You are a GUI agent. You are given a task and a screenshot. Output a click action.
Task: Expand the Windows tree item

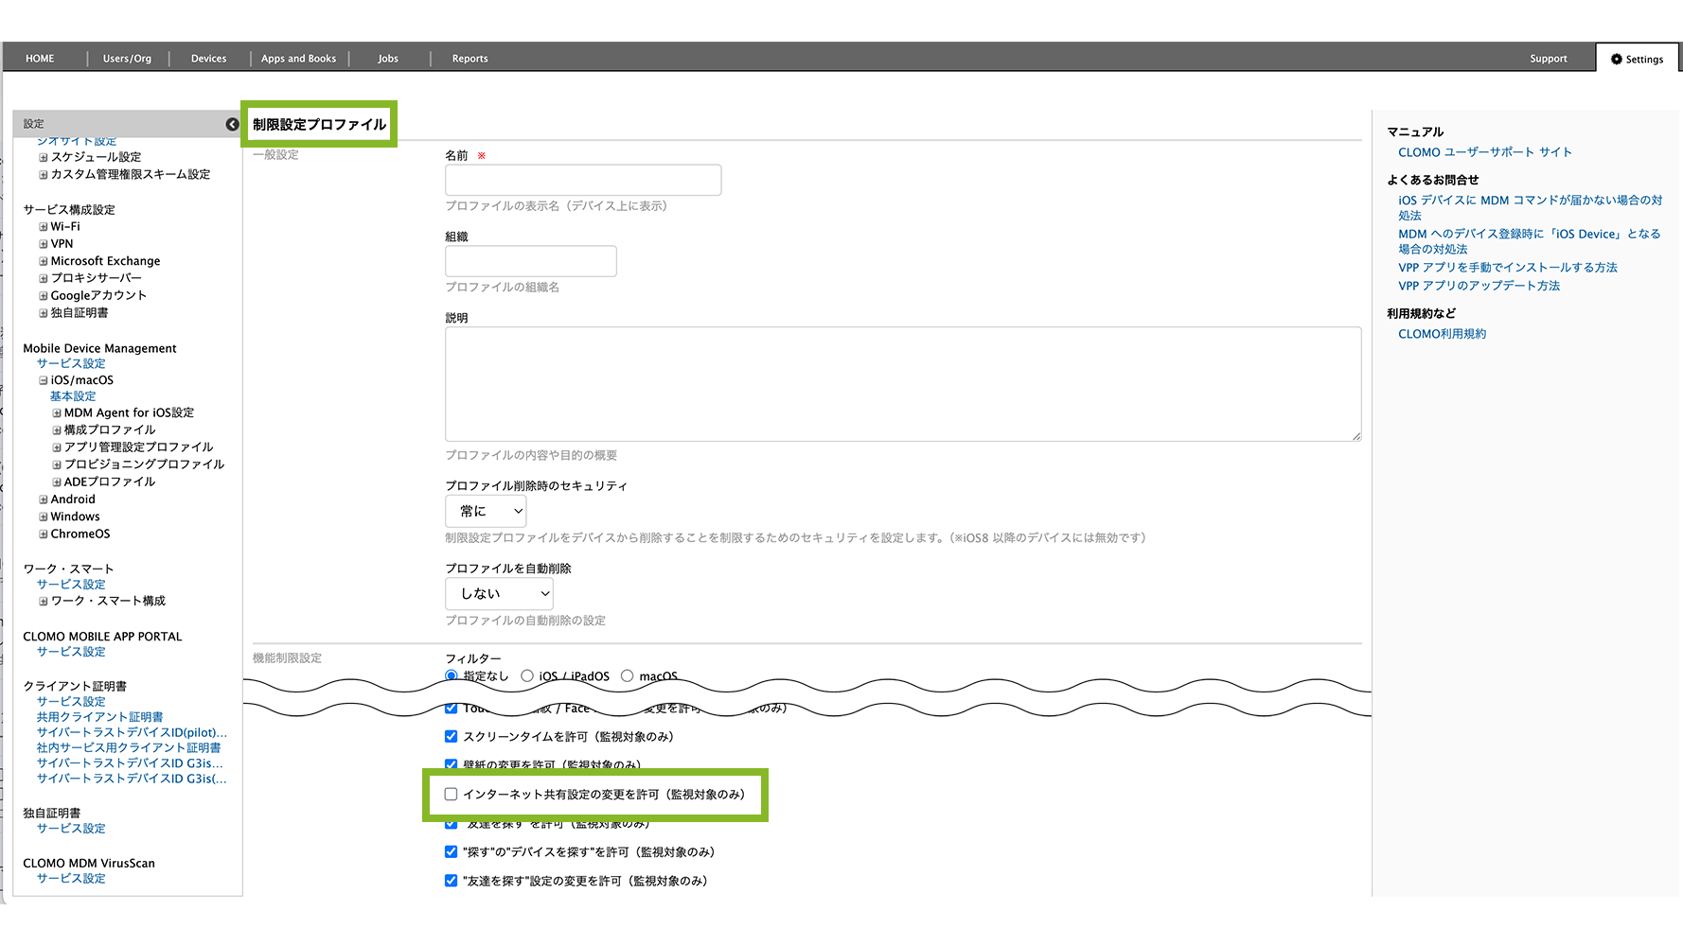pyautogui.click(x=44, y=517)
